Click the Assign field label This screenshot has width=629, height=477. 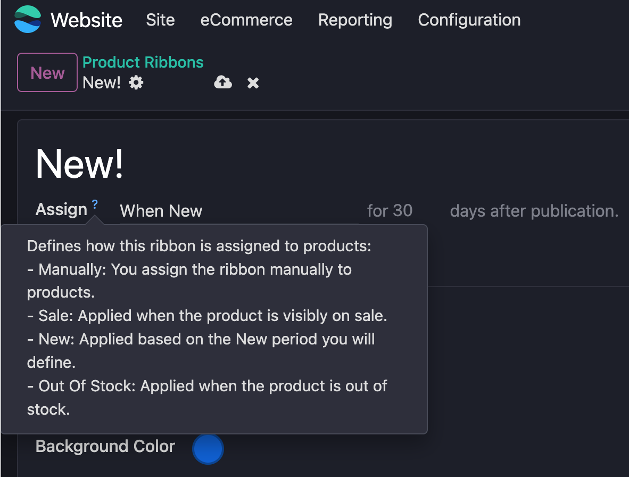[x=61, y=210]
